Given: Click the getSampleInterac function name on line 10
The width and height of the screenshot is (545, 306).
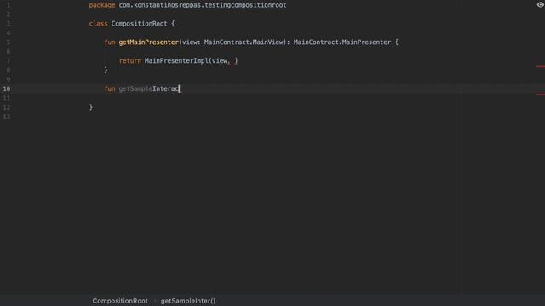Looking at the screenshot, I should click(x=149, y=88).
